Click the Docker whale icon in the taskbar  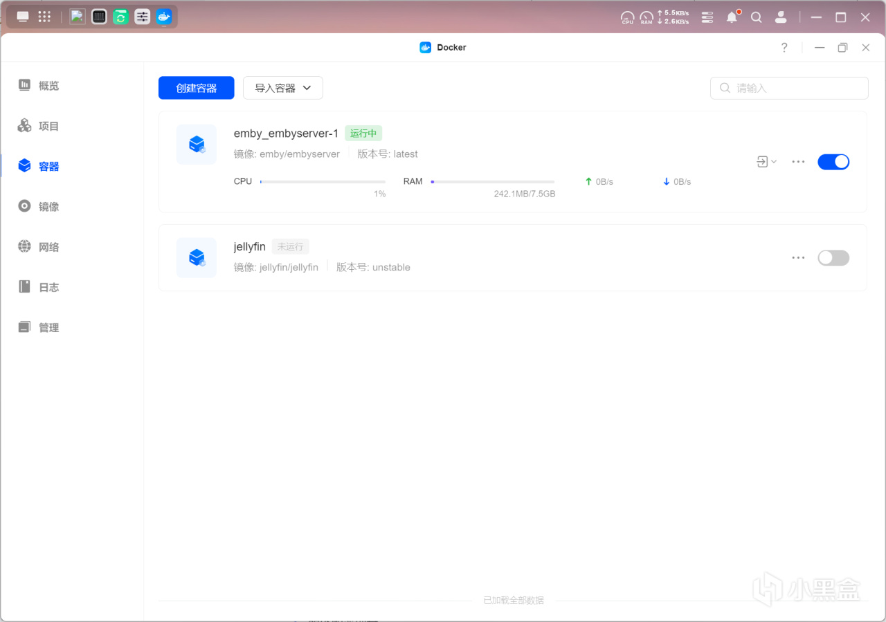pos(163,17)
